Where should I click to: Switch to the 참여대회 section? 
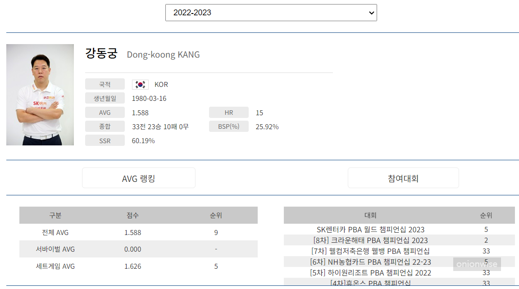(x=403, y=177)
